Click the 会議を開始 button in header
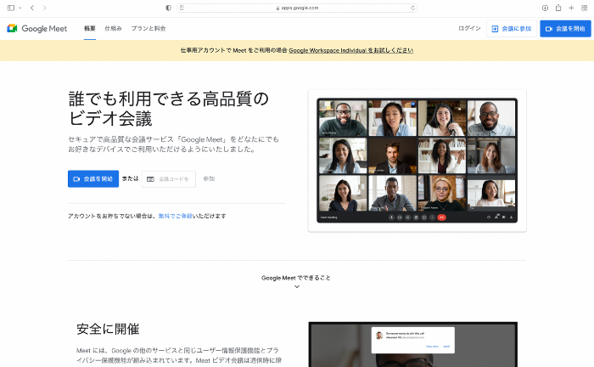 [x=565, y=28]
